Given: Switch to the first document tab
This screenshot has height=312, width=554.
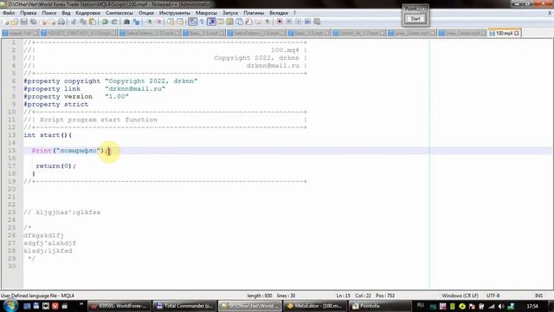Looking at the screenshot, I should 20,33.
